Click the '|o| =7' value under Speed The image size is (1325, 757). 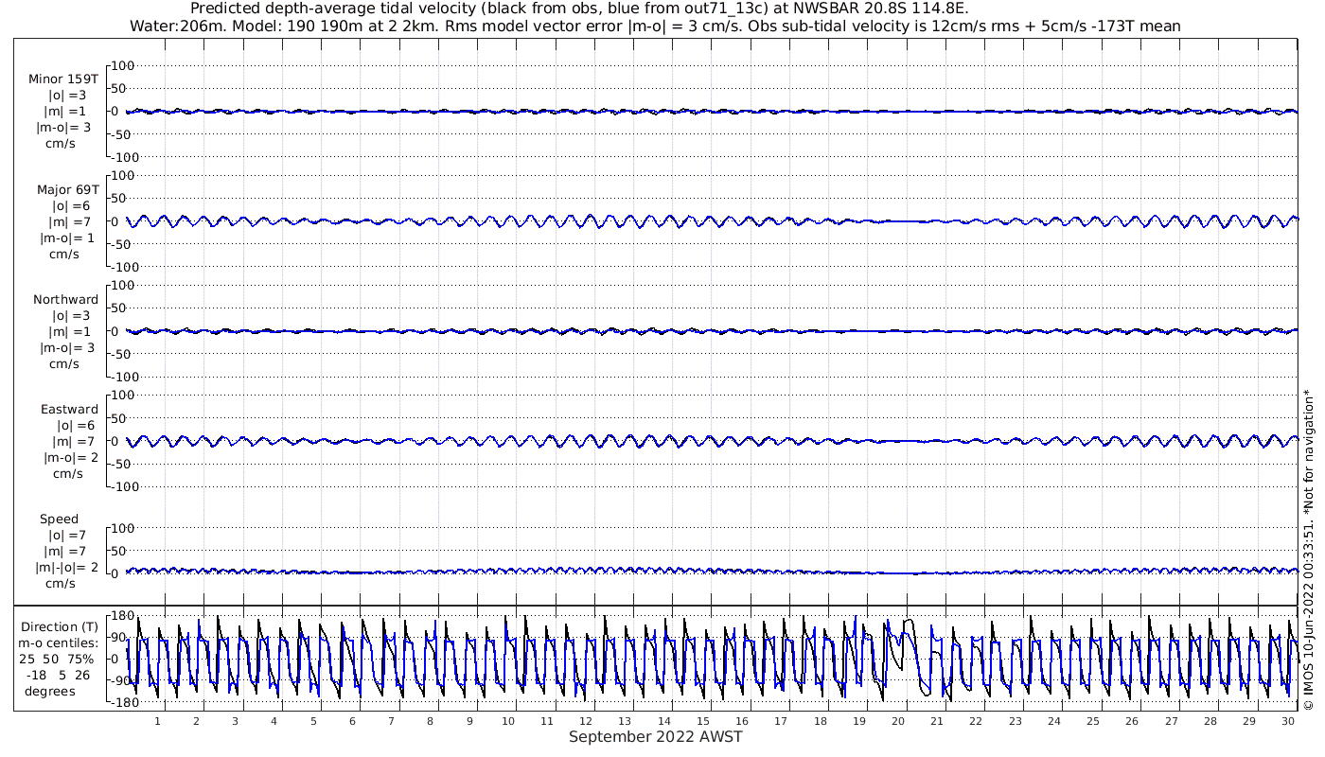(x=66, y=535)
